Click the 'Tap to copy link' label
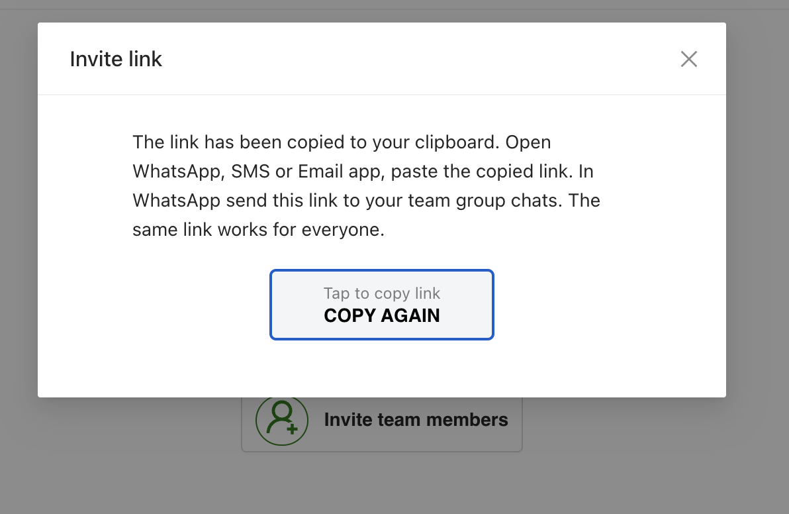This screenshot has width=789, height=514. coord(382,293)
